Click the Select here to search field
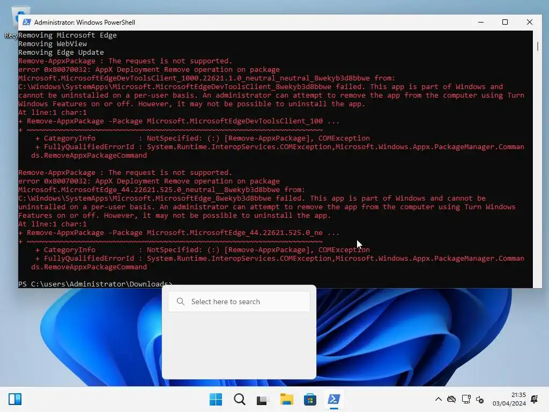Viewport: 549px width, 412px height. [239, 301]
